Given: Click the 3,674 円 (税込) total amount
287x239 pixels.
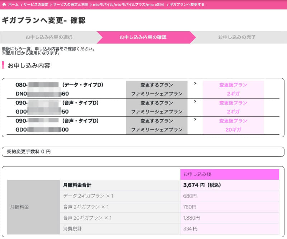Looking at the screenshot, I should pos(202,185).
